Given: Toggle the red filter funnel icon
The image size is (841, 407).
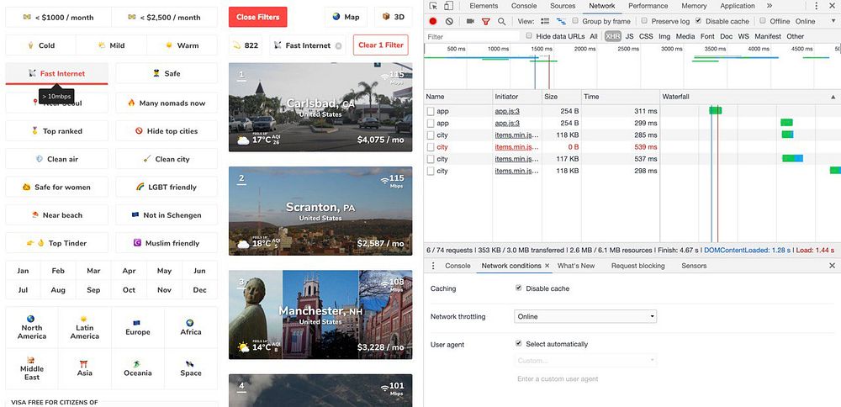Looking at the screenshot, I should (486, 22).
